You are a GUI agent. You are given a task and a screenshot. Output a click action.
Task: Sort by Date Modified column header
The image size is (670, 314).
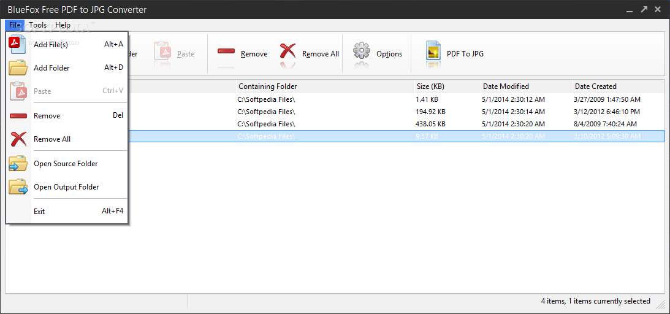527,86
